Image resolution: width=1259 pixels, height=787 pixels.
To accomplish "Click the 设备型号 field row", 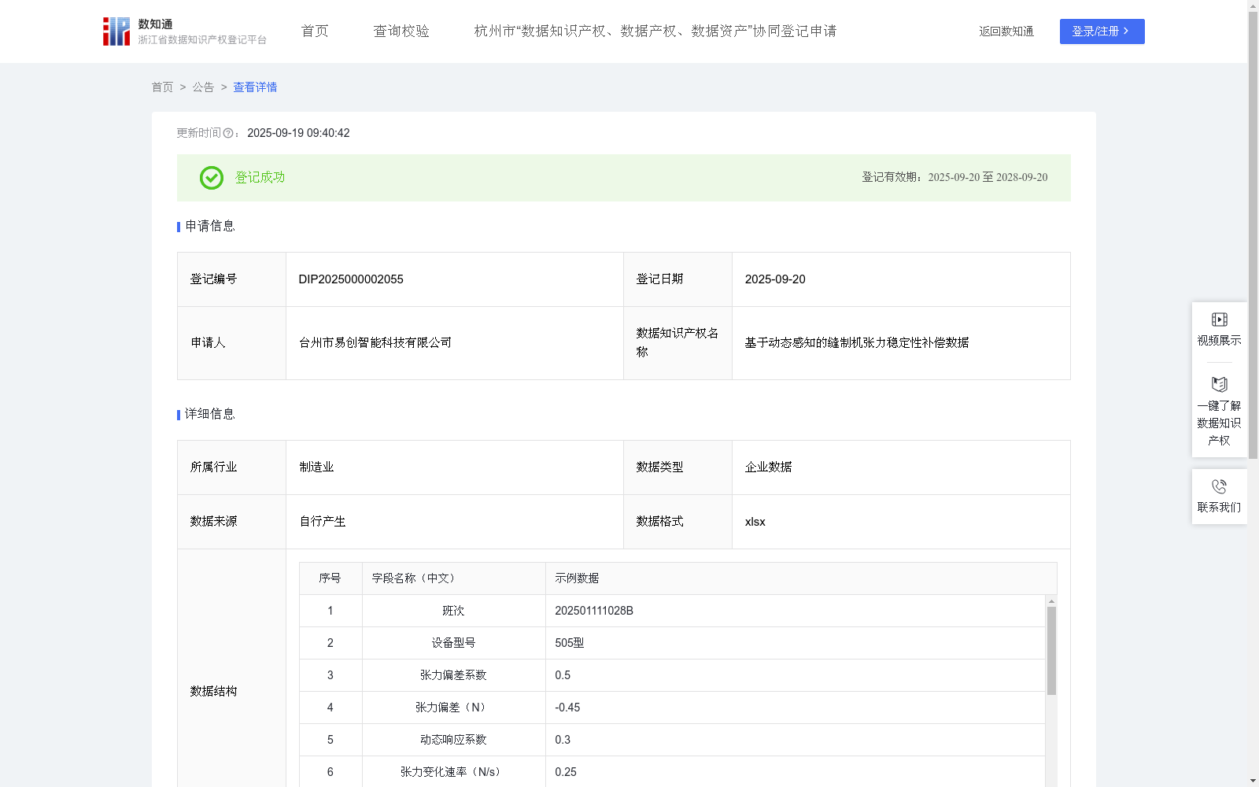I will tap(672, 643).
